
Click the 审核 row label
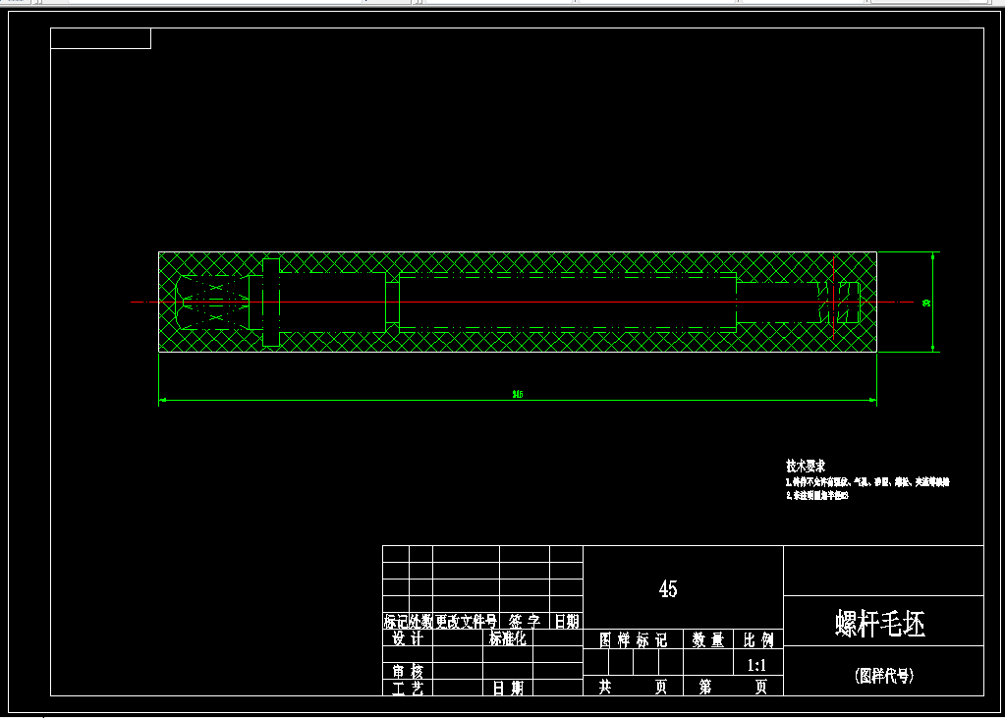coord(408,672)
